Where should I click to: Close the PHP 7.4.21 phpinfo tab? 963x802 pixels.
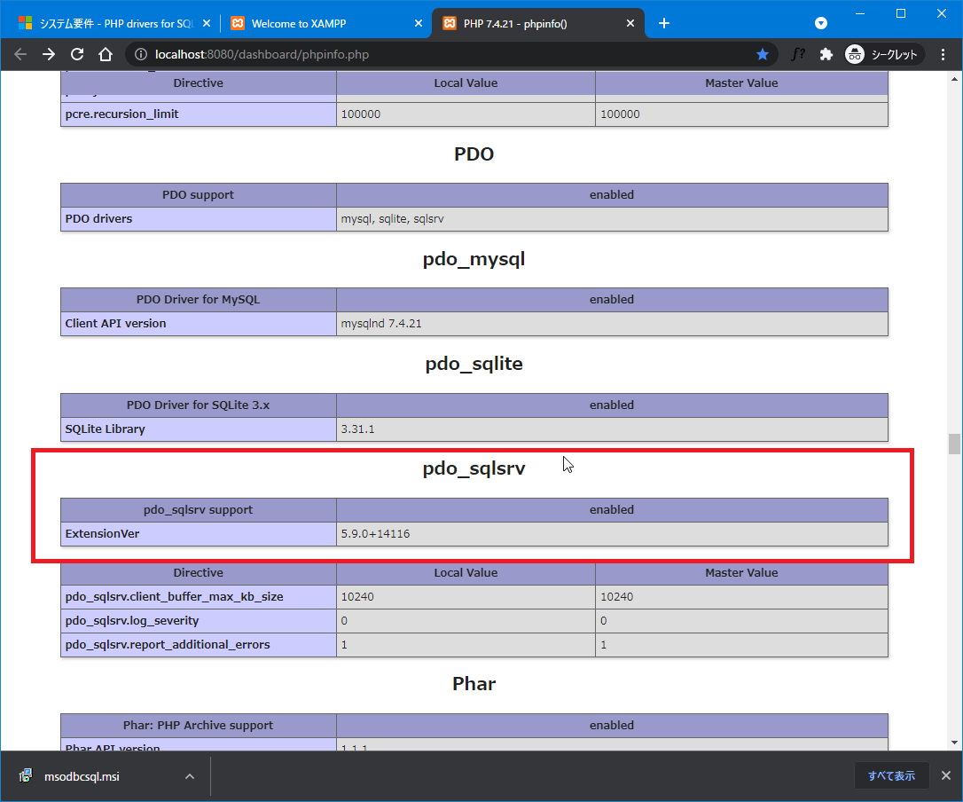coord(630,23)
